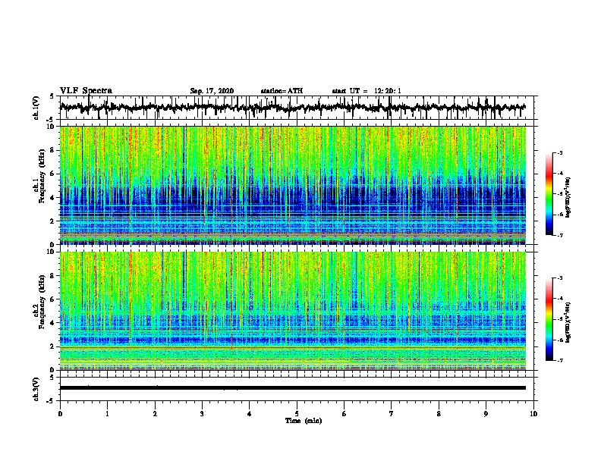Click the ch.1 spectrogram color scale bar

[549, 194]
